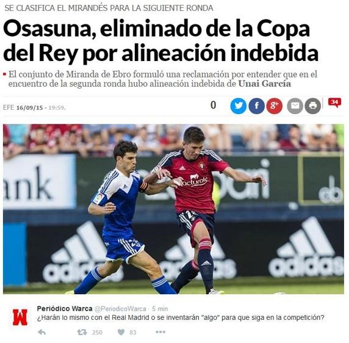Image resolution: width=349 pixels, height=343 pixels.
Task: Open the match photo of the players
Action: pos(173,209)
